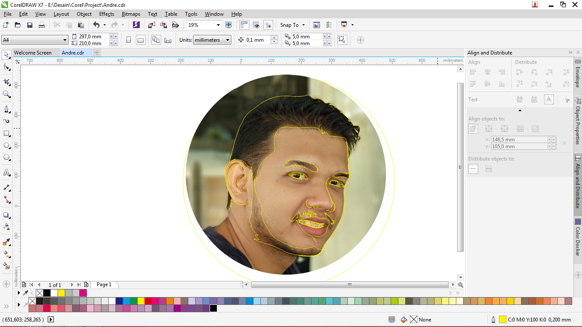Open the File menu
The height and width of the screenshot is (327, 582).
[8, 14]
